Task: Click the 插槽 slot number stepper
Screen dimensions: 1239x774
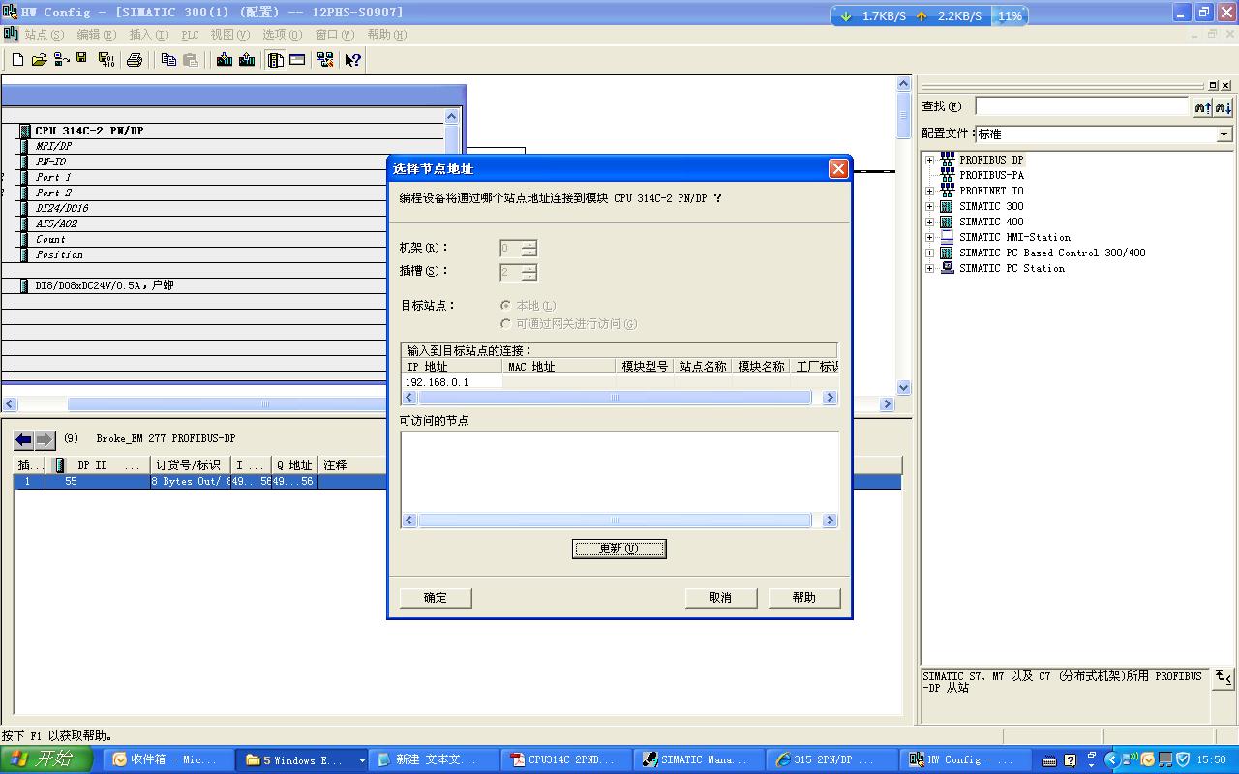Action: tap(529, 273)
